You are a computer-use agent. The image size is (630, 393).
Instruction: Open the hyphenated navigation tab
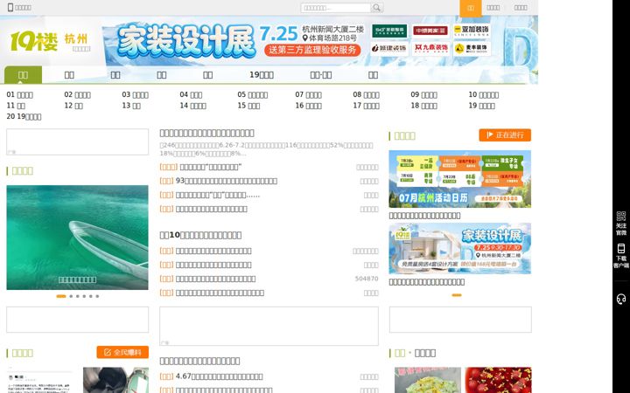(x=320, y=75)
